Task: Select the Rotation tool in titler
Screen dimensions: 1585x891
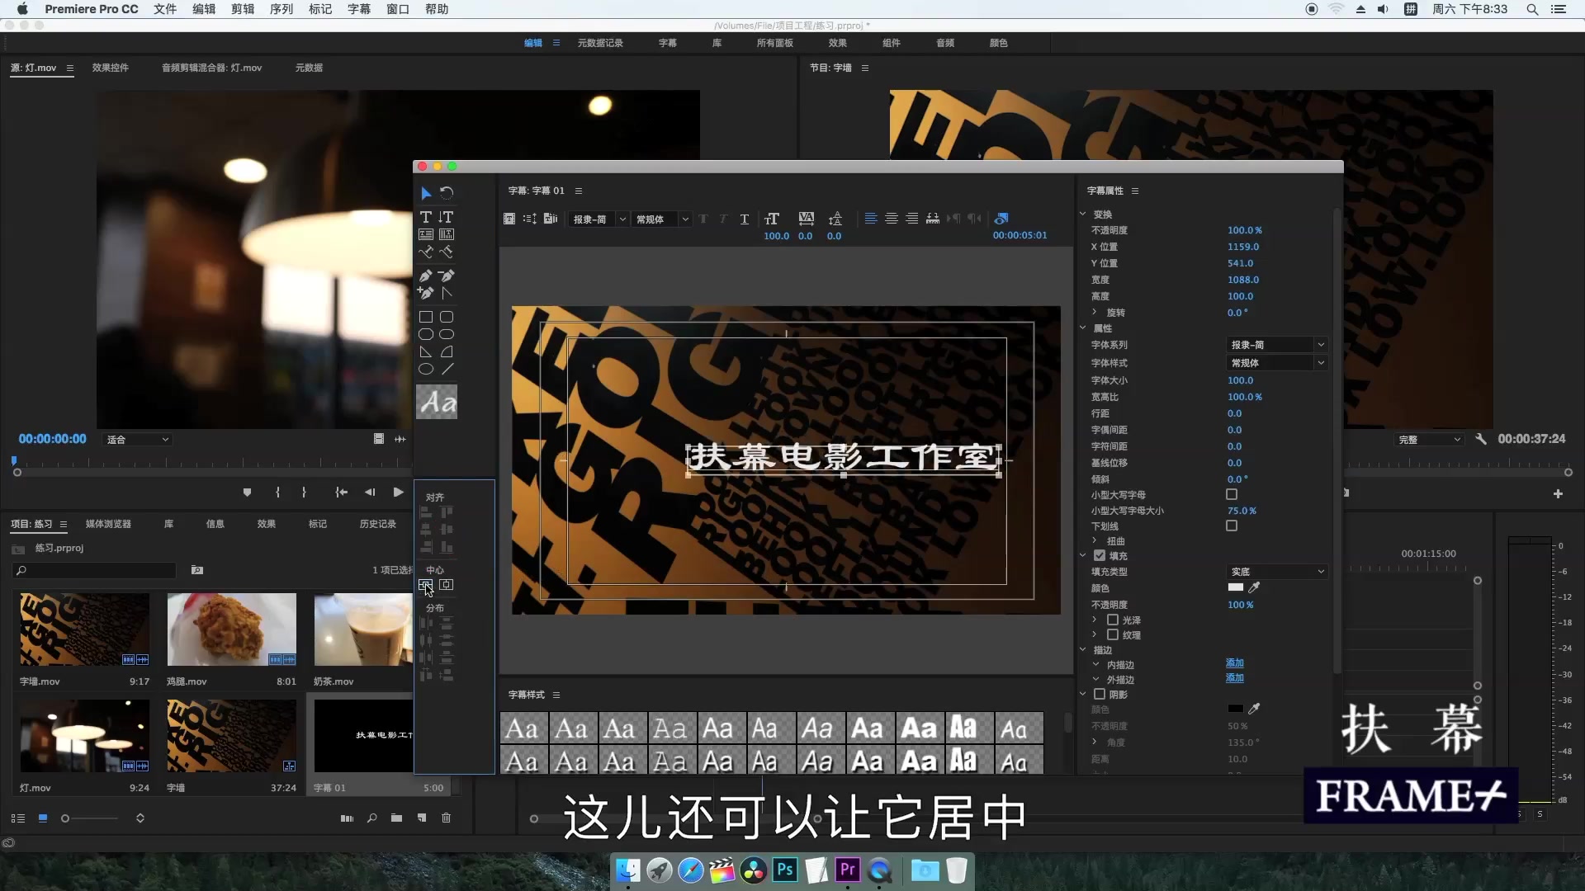Action: point(447,193)
